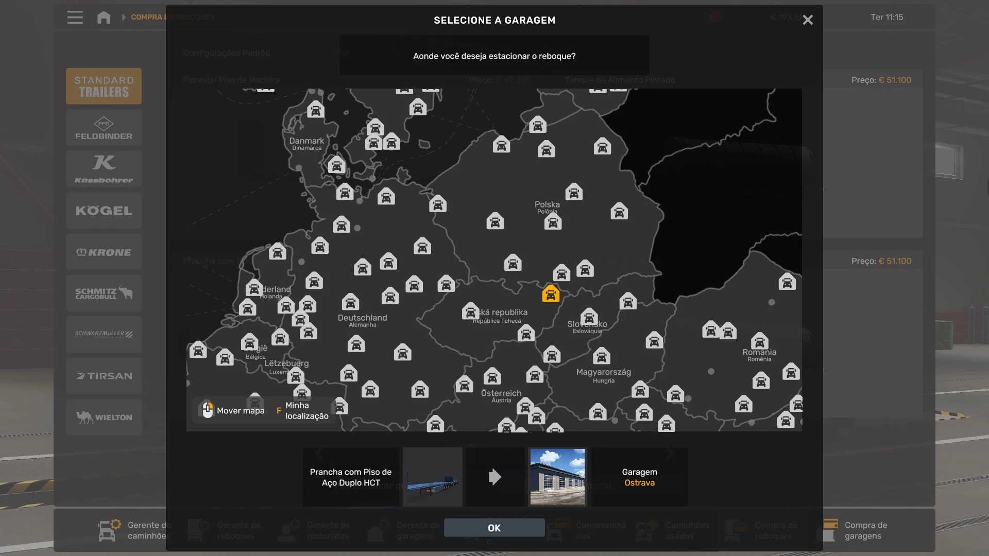Select the Tirsan trailer brand
The width and height of the screenshot is (989, 556).
pos(104,376)
